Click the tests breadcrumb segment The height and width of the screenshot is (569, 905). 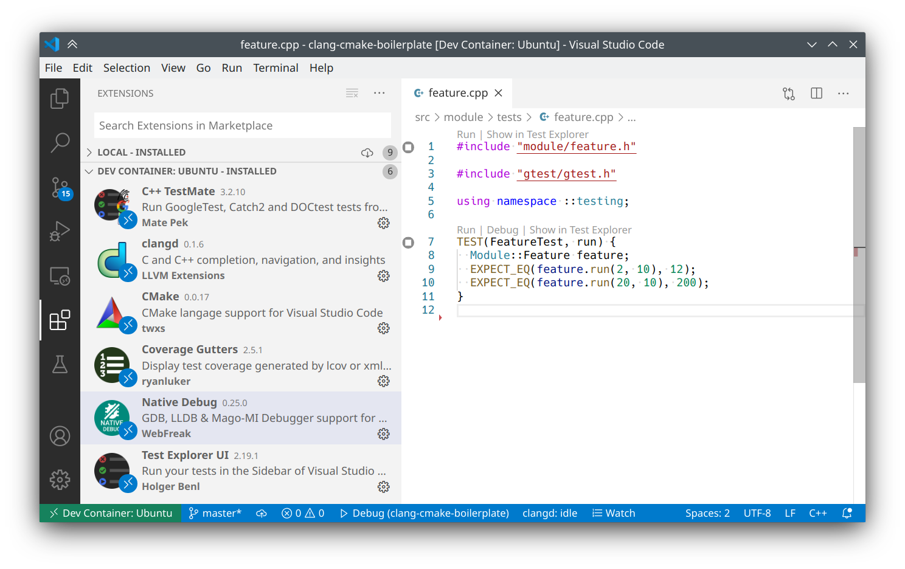coord(509,117)
